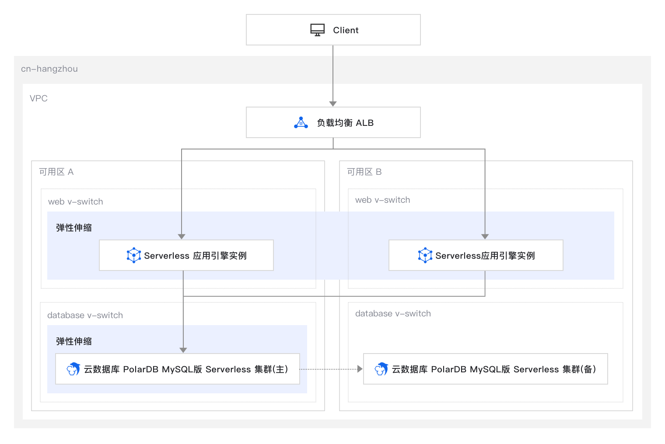665x444 pixels.
Task: Select the 负载均衡 ALB label
Action: [x=345, y=123]
